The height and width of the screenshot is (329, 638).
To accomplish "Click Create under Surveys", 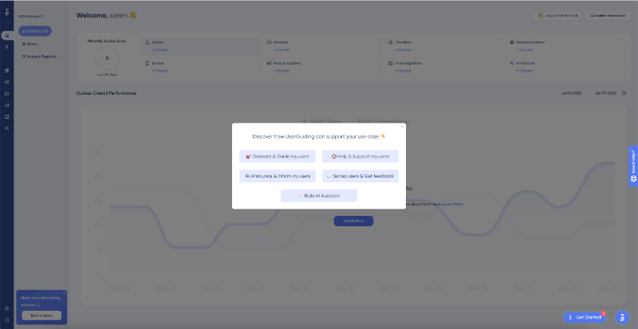I will 160,71.
